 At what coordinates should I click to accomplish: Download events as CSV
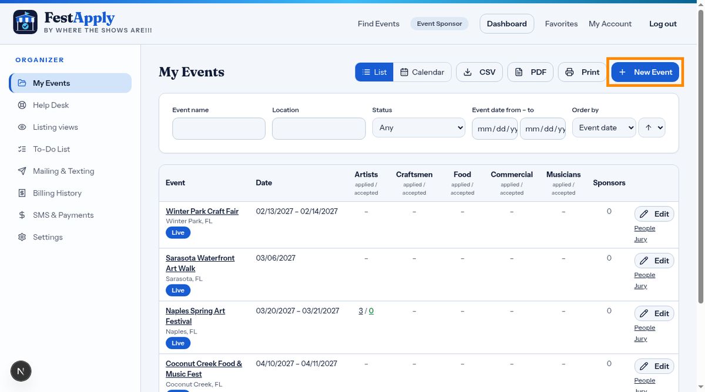(x=479, y=72)
